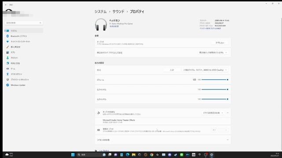Open the 立体音響 spatial sound dropdown
This screenshot has height=158, width=282.
pyautogui.click(x=219, y=130)
